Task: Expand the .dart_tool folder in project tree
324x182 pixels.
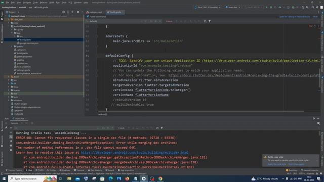Action: (9, 19)
